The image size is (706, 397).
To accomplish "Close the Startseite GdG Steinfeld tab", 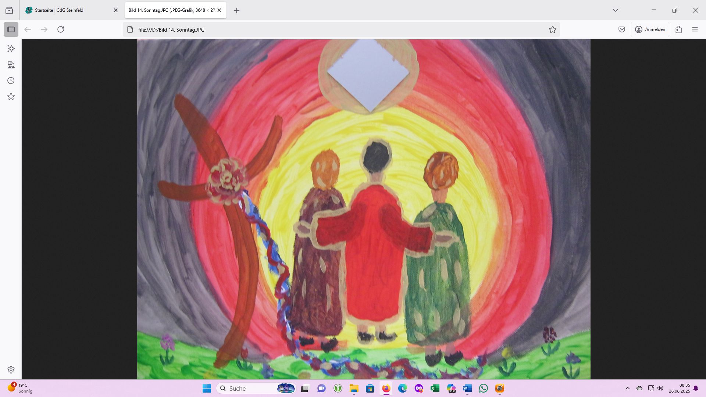I will (115, 10).
